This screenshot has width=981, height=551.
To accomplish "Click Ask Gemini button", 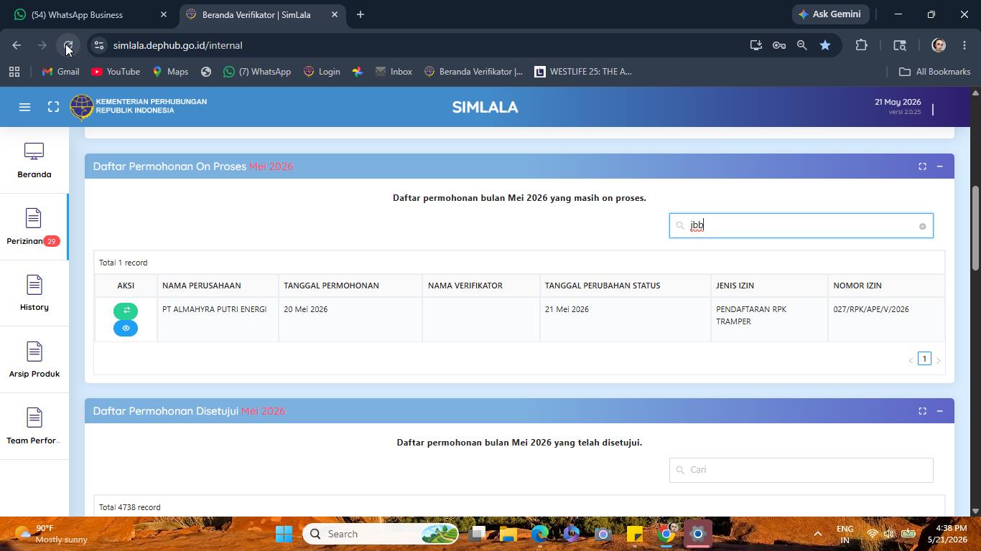I will 831,14.
